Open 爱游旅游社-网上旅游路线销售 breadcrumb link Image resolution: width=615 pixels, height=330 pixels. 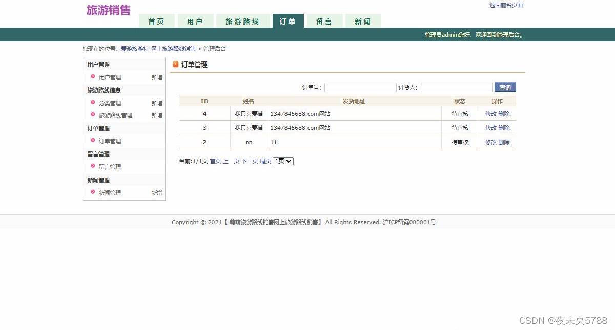point(158,49)
